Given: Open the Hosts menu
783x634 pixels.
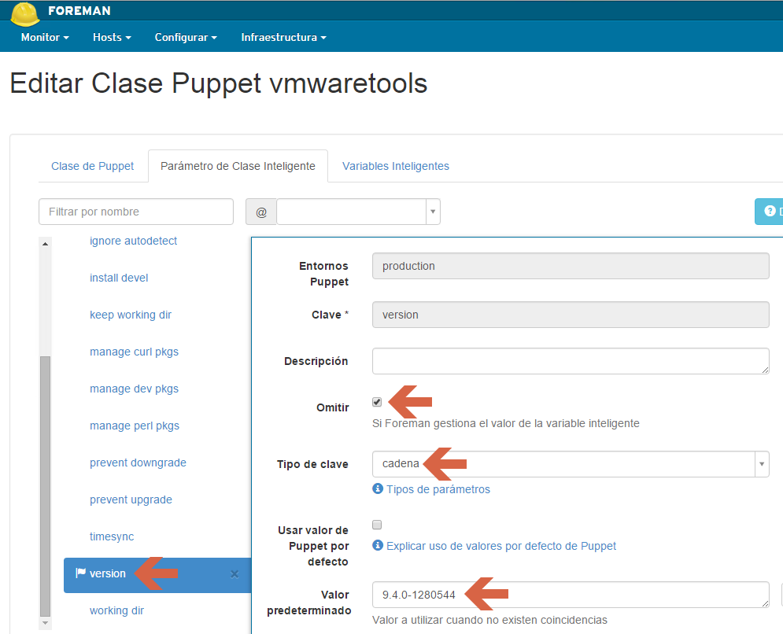Looking at the screenshot, I should point(112,38).
